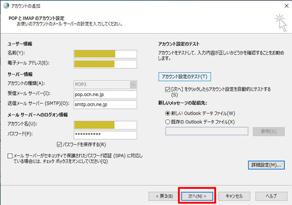This screenshot has height=205, width=292.
Task: Click the アカウント設定のテスト heading text
Action: (179, 44)
